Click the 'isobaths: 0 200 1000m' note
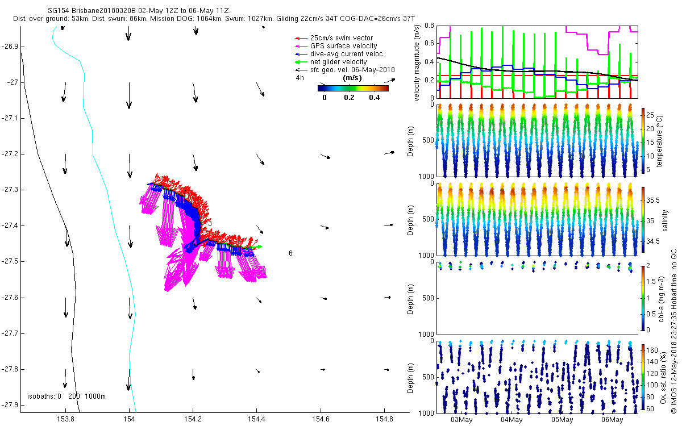 point(66,396)
